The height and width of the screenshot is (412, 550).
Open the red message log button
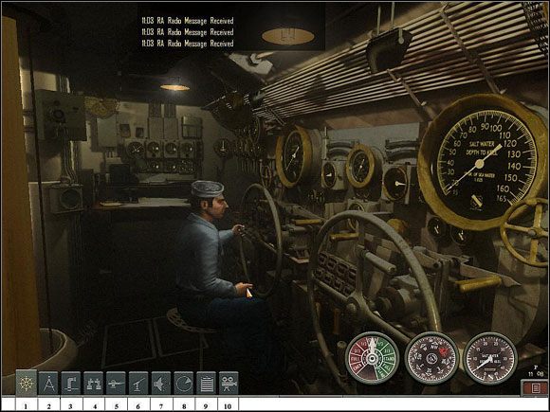[x=535, y=388]
